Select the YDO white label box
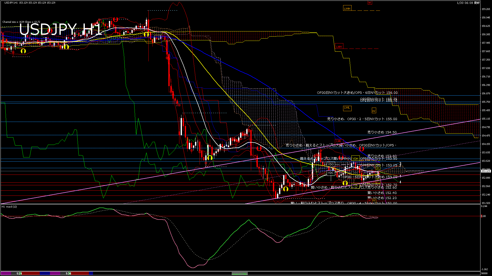The height and width of the screenshot is (276, 492). 331,164
